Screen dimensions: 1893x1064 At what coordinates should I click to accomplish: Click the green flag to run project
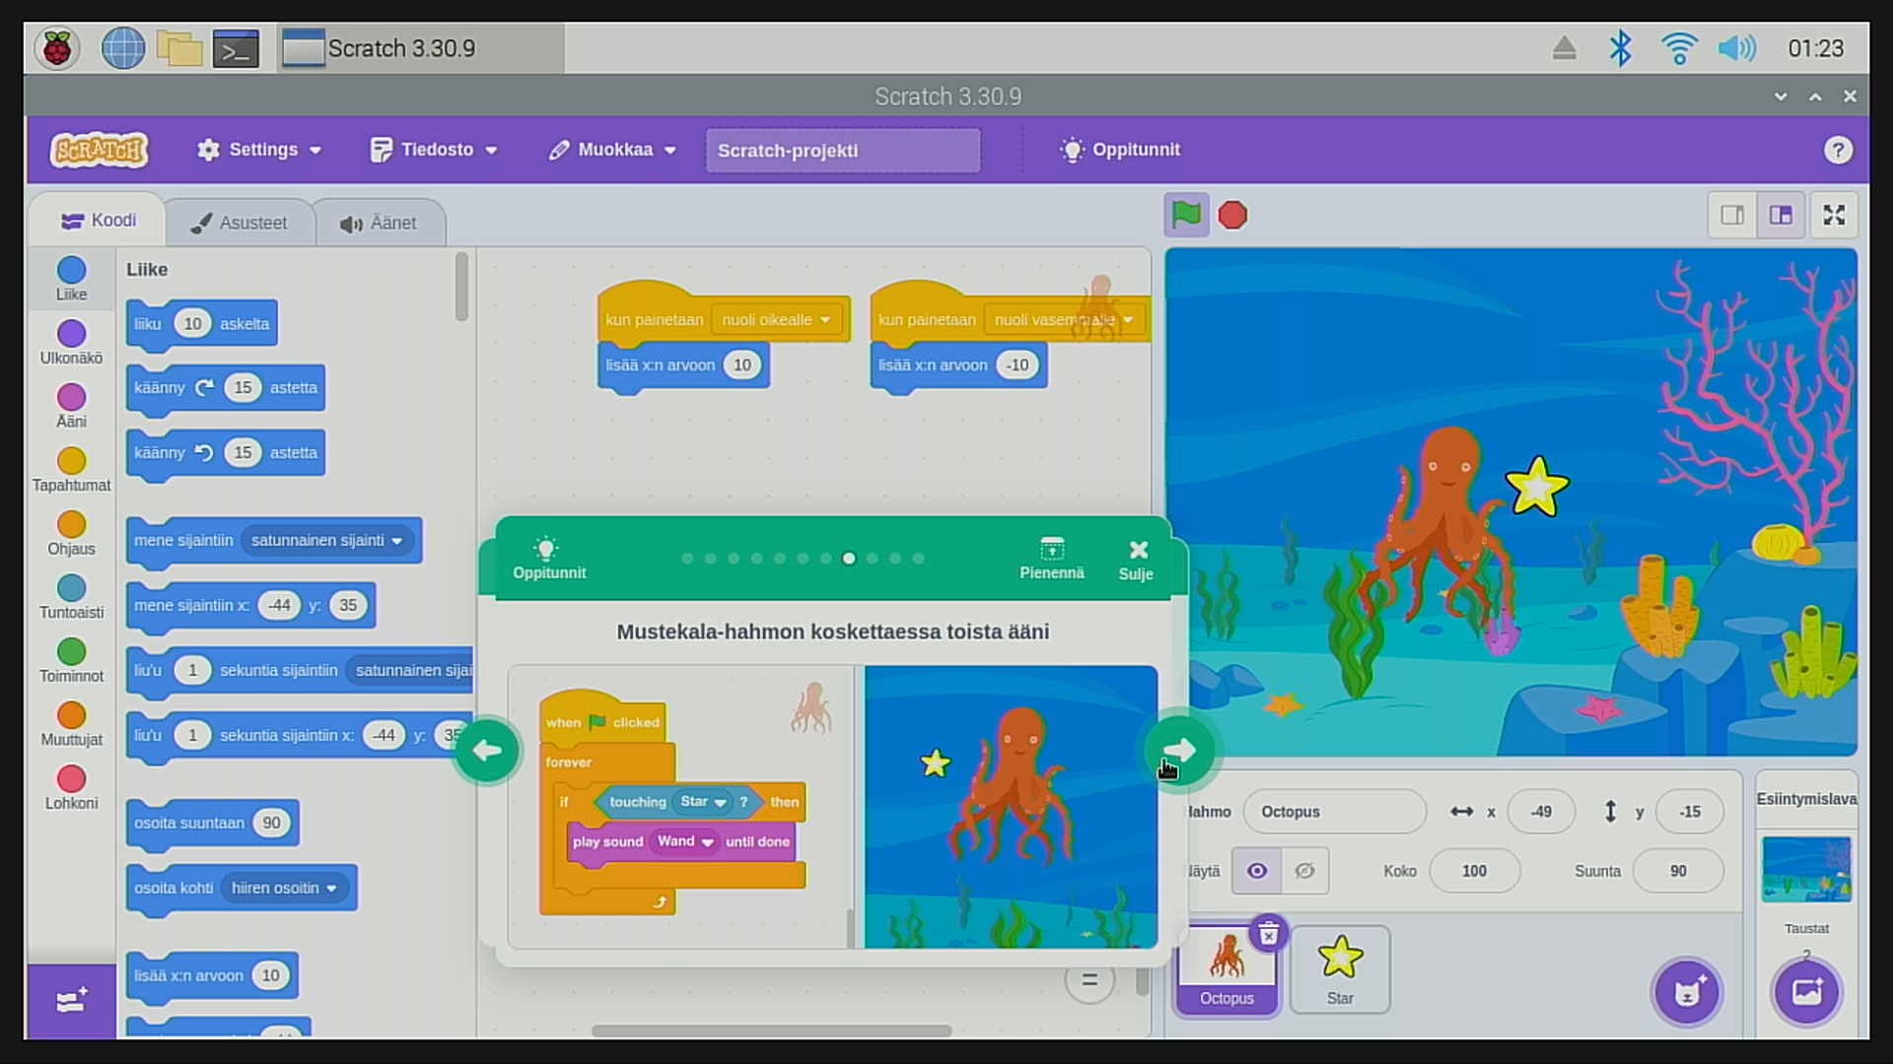coord(1186,215)
